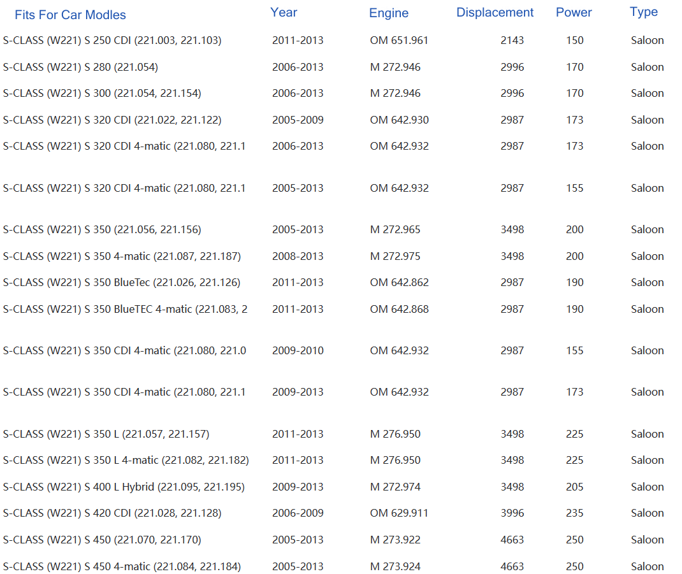
Task: Click the S 350 CDI 4-matic (221.080, 221.0 model
Action: coord(124,350)
